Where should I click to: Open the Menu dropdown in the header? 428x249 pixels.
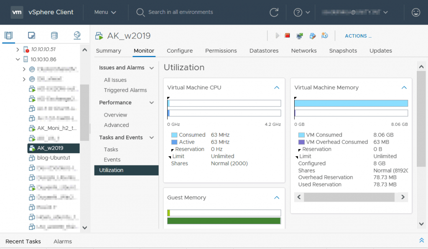(x=103, y=12)
